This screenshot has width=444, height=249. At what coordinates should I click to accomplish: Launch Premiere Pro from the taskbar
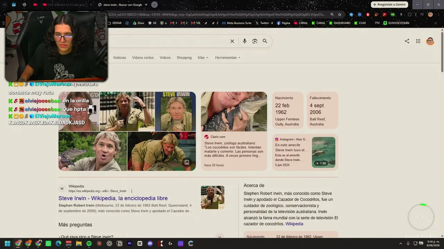point(130,243)
